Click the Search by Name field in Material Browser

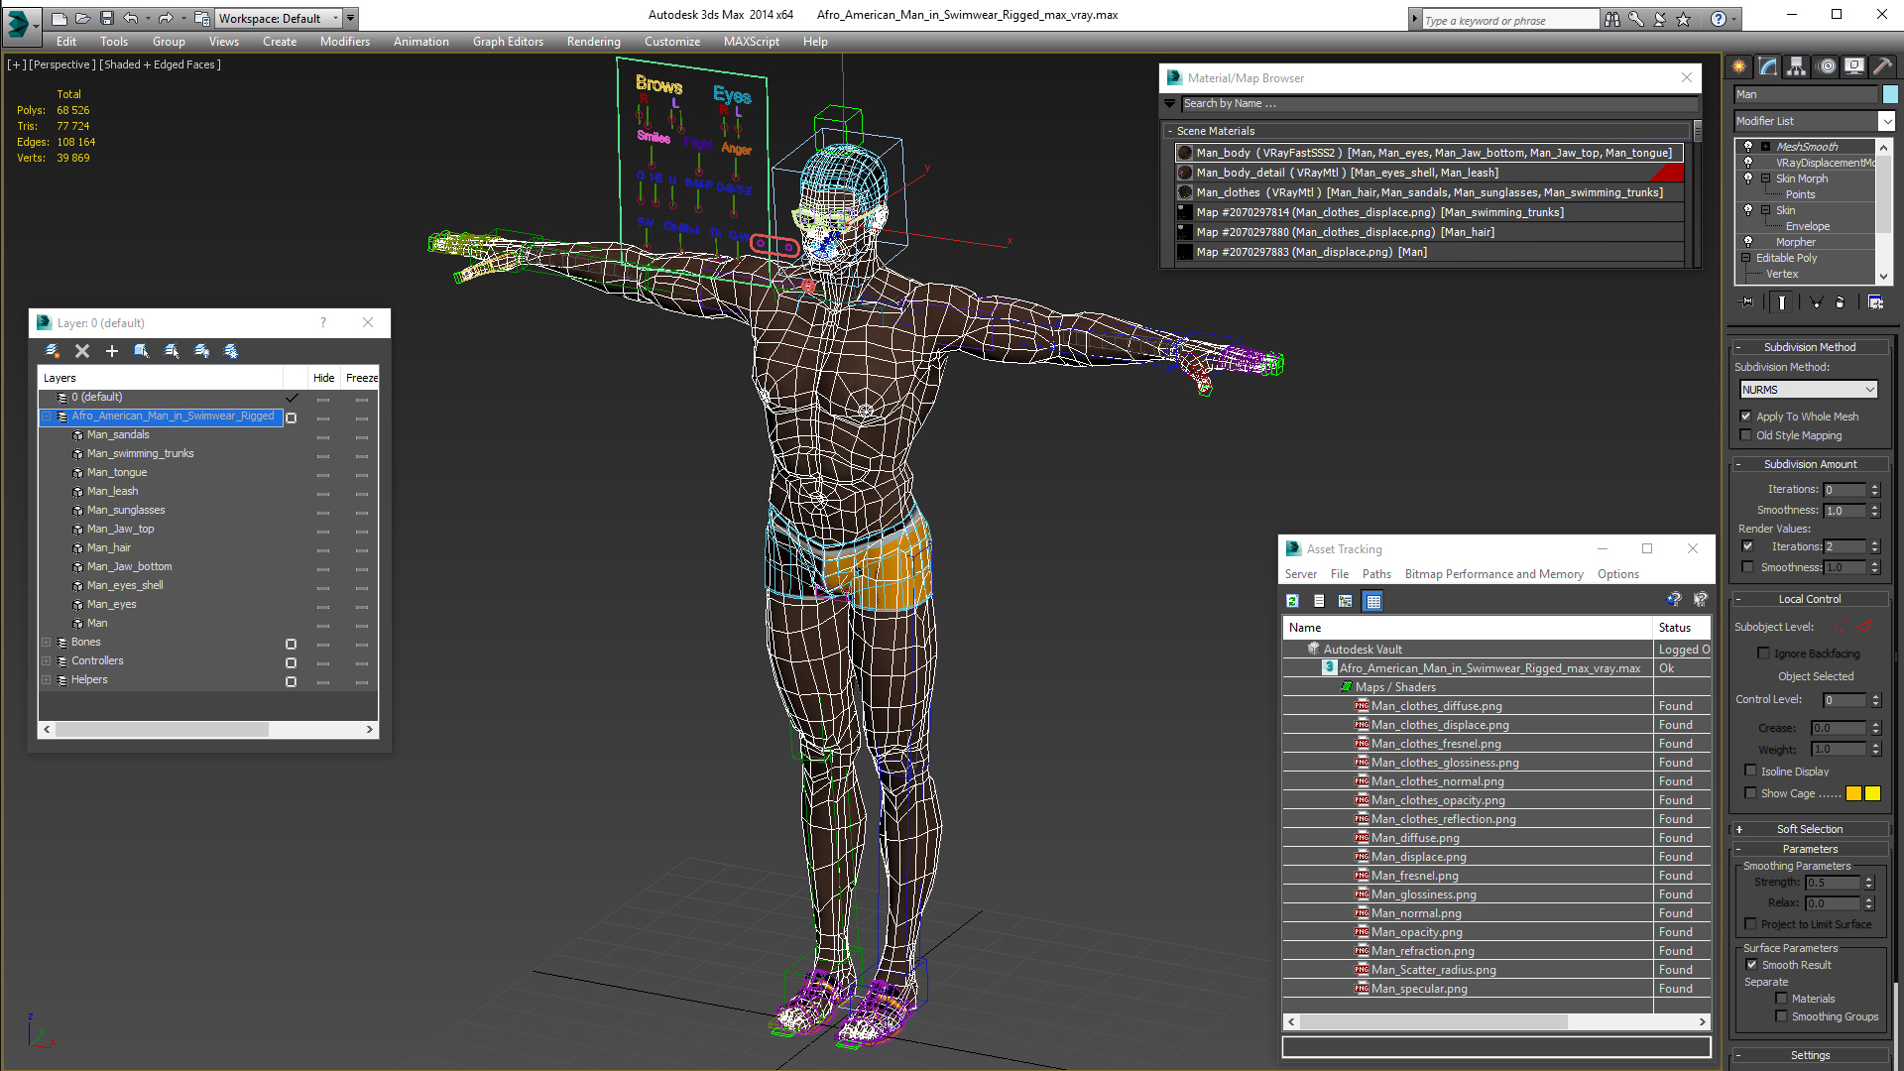1438,103
